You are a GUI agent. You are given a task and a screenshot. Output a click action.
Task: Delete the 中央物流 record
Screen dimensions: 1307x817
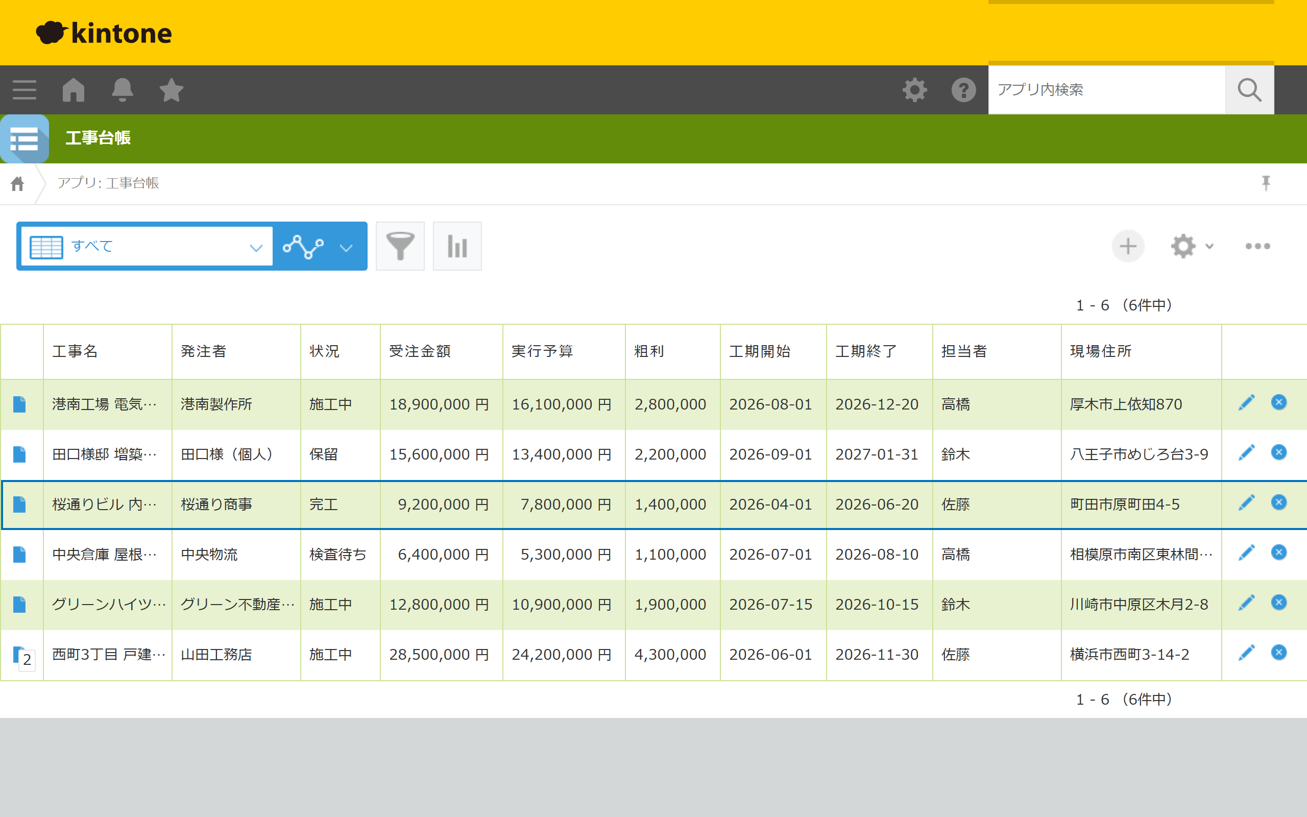point(1279,552)
